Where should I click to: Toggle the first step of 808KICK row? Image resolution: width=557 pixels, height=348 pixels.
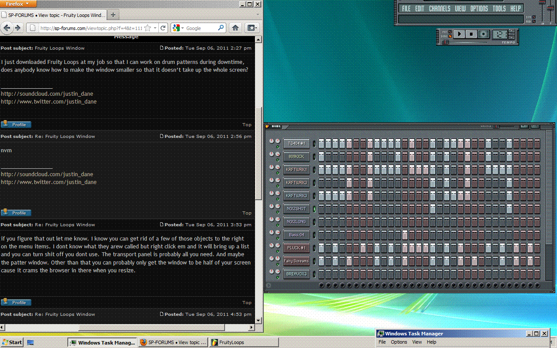321,157
